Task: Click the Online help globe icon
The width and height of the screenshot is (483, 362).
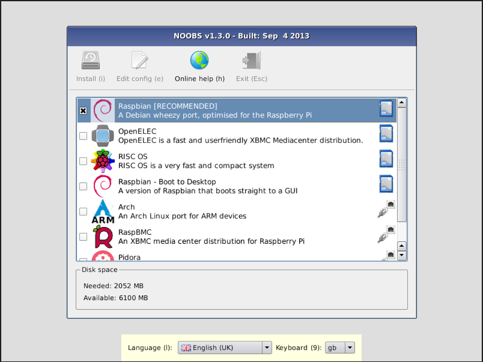Action: [x=199, y=60]
